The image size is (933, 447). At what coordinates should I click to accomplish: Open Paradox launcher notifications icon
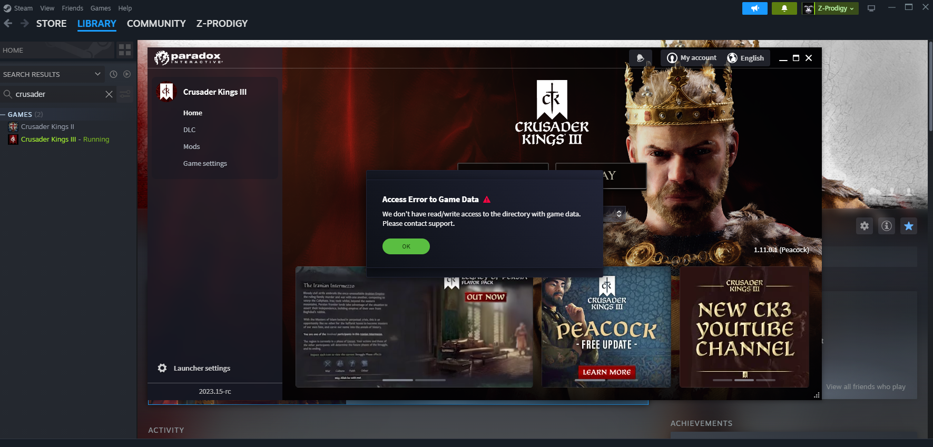640,58
